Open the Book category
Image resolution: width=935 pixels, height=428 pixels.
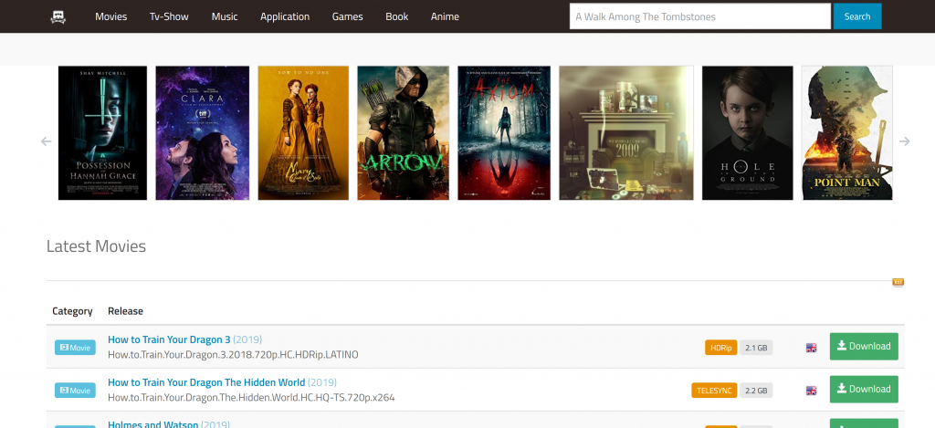(x=396, y=16)
